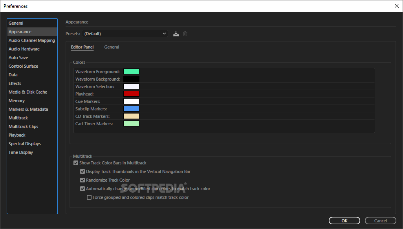The image size is (403, 229).
Task: Go to Auto Save settings
Action: [32, 58]
